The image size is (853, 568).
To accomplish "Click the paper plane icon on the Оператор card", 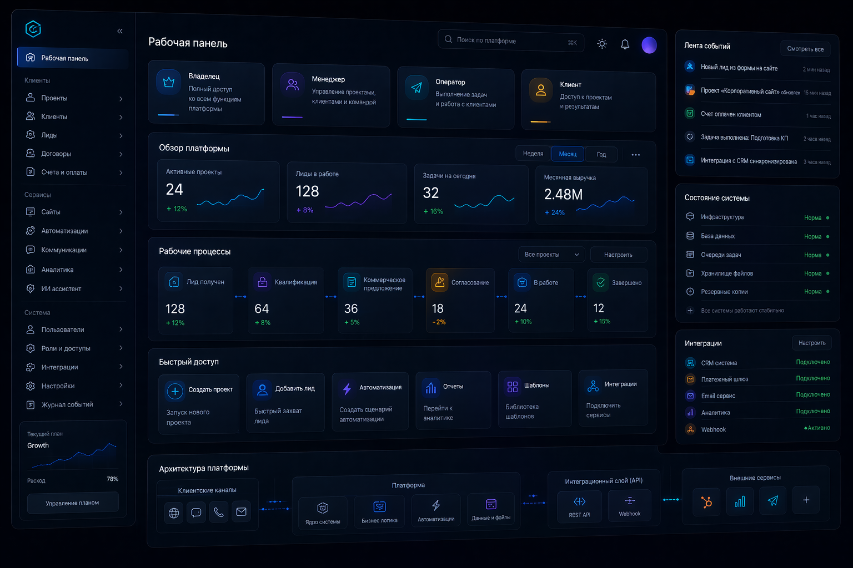I will point(417,88).
